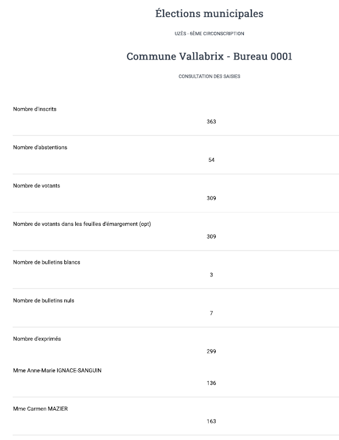Select the "Nombre de bulletins nuls" label
Viewport: 339px width, 440px height.
tap(43, 301)
